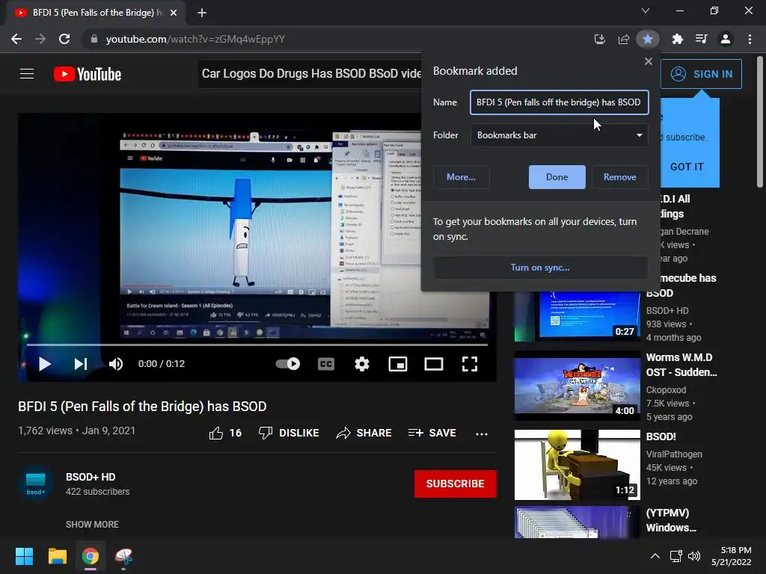The height and width of the screenshot is (574, 766).
Task: Open a new tab with plus button
Action: click(x=202, y=13)
